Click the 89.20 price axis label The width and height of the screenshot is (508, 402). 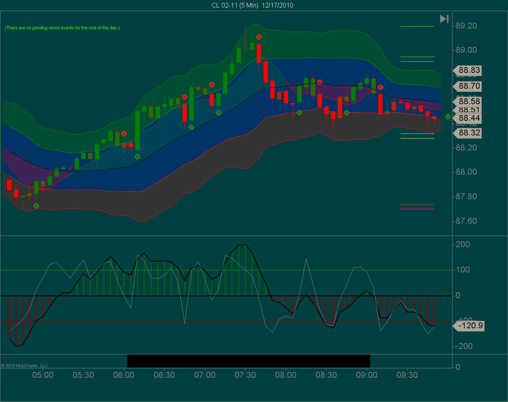point(466,26)
